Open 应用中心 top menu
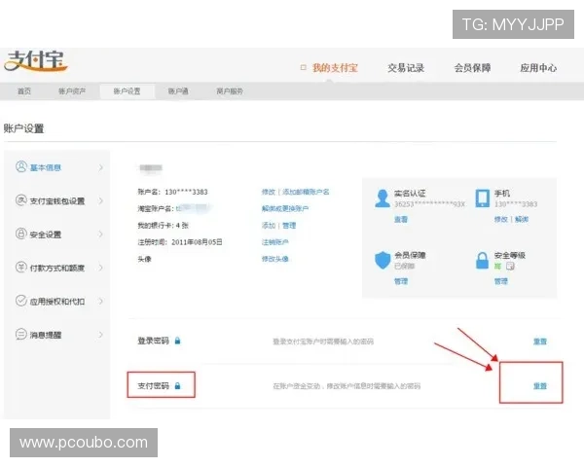The height and width of the screenshot is (467, 584). click(x=538, y=68)
